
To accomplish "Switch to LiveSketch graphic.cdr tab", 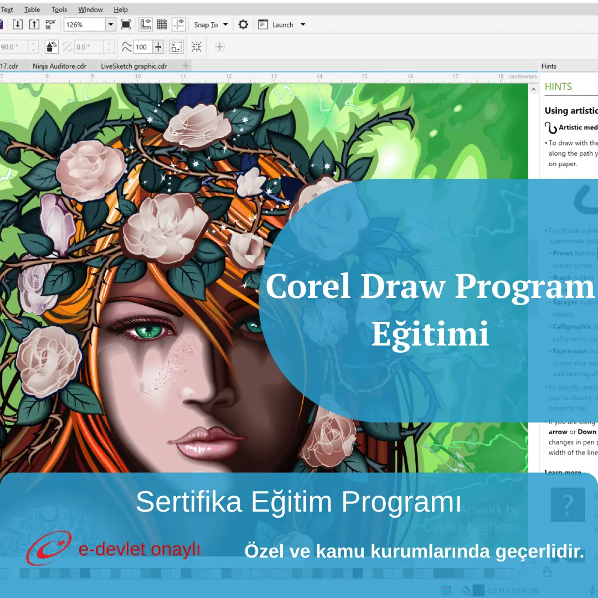I will click(134, 66).
